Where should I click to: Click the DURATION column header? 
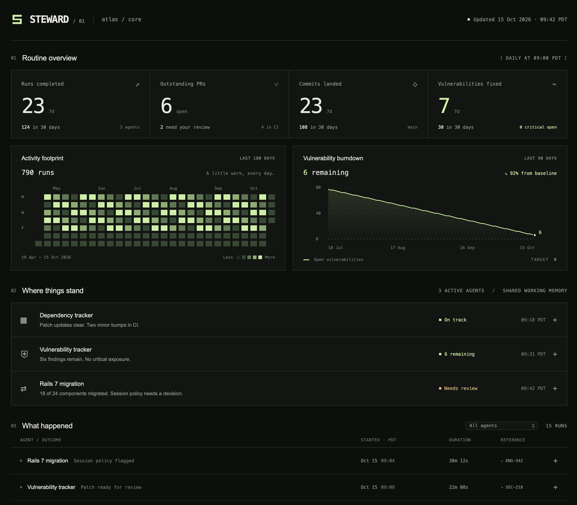460,440
